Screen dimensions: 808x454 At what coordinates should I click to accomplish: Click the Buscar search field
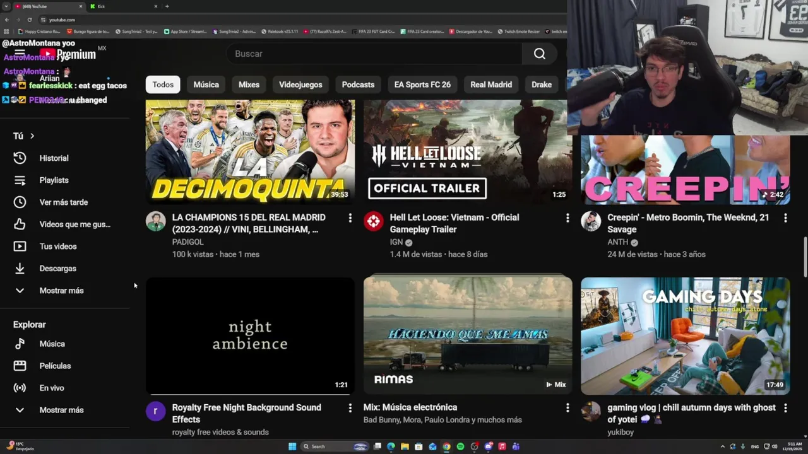[x=374, y=54]
